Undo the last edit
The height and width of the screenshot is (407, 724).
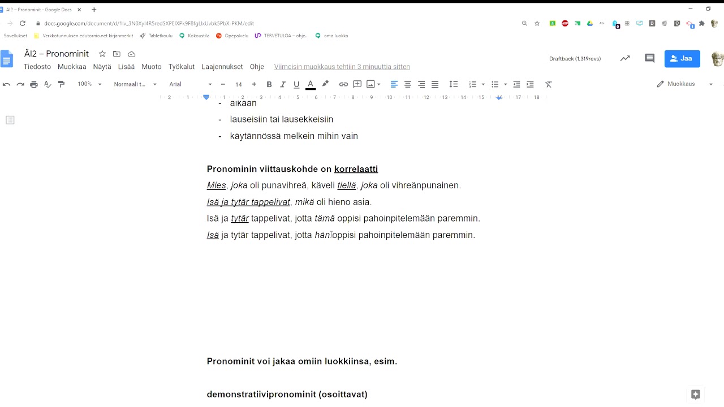[7, 84]
